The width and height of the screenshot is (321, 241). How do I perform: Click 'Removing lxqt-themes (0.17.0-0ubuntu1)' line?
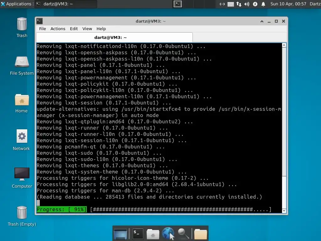point(102,166)
